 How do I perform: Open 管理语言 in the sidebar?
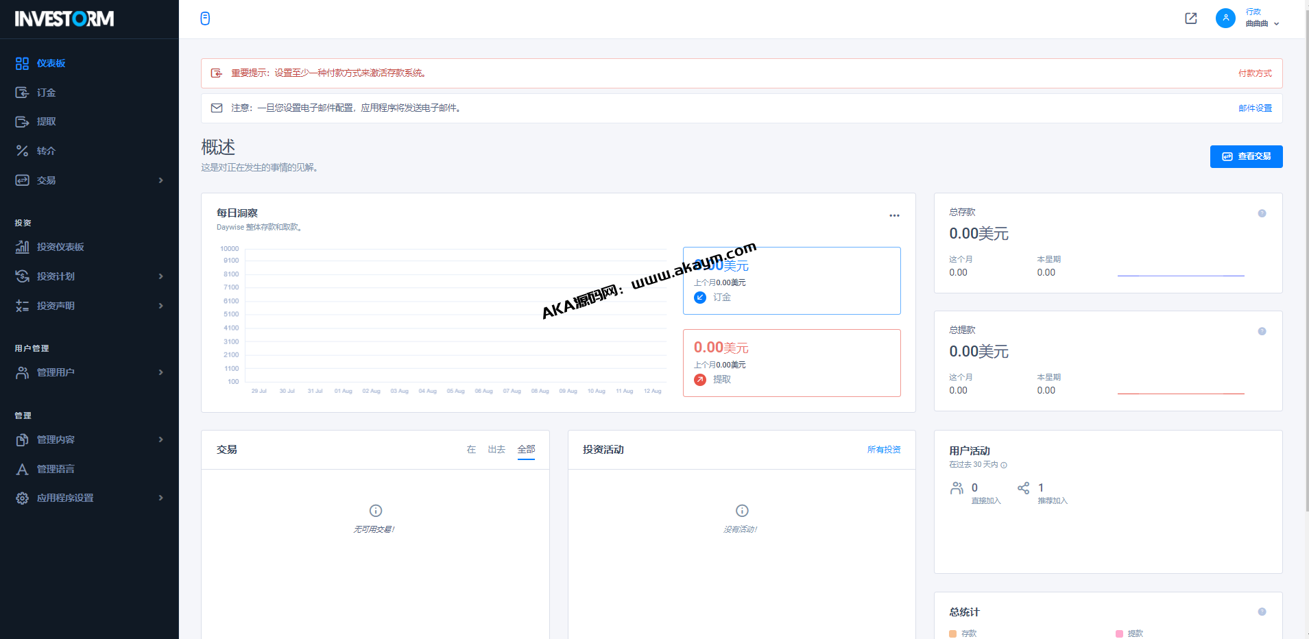(x=56, y=469)
